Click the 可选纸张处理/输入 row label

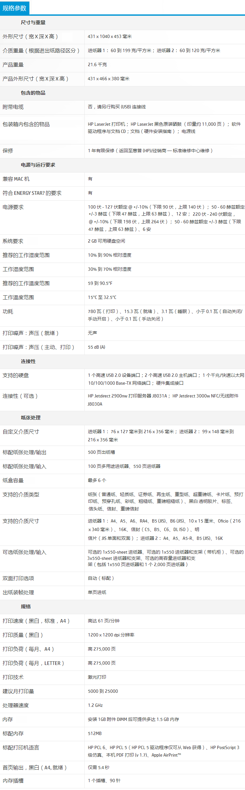pyautogui.click(x=24, y=552)
